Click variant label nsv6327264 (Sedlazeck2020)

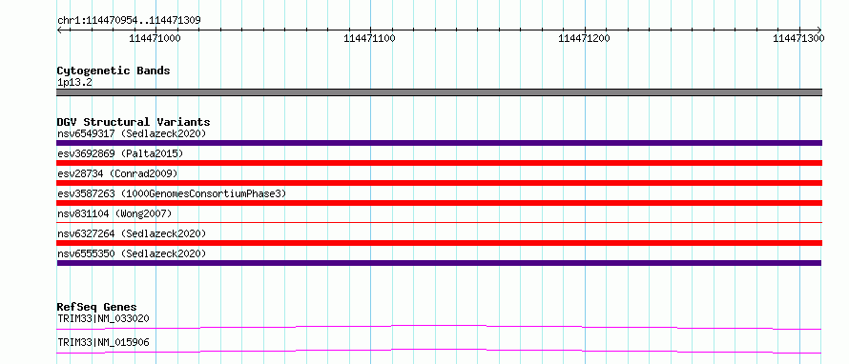click(x=132, y=233)
